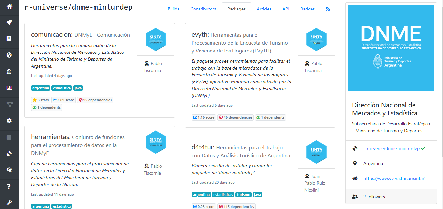Open the Articles tab
The width and height of the screenshot is (443, 209).
[x=264, y=9]
